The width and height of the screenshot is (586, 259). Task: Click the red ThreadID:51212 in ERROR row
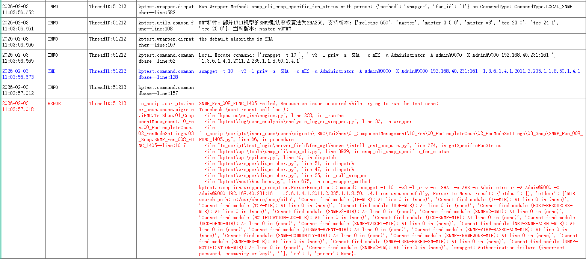click(x=107, y=104)
